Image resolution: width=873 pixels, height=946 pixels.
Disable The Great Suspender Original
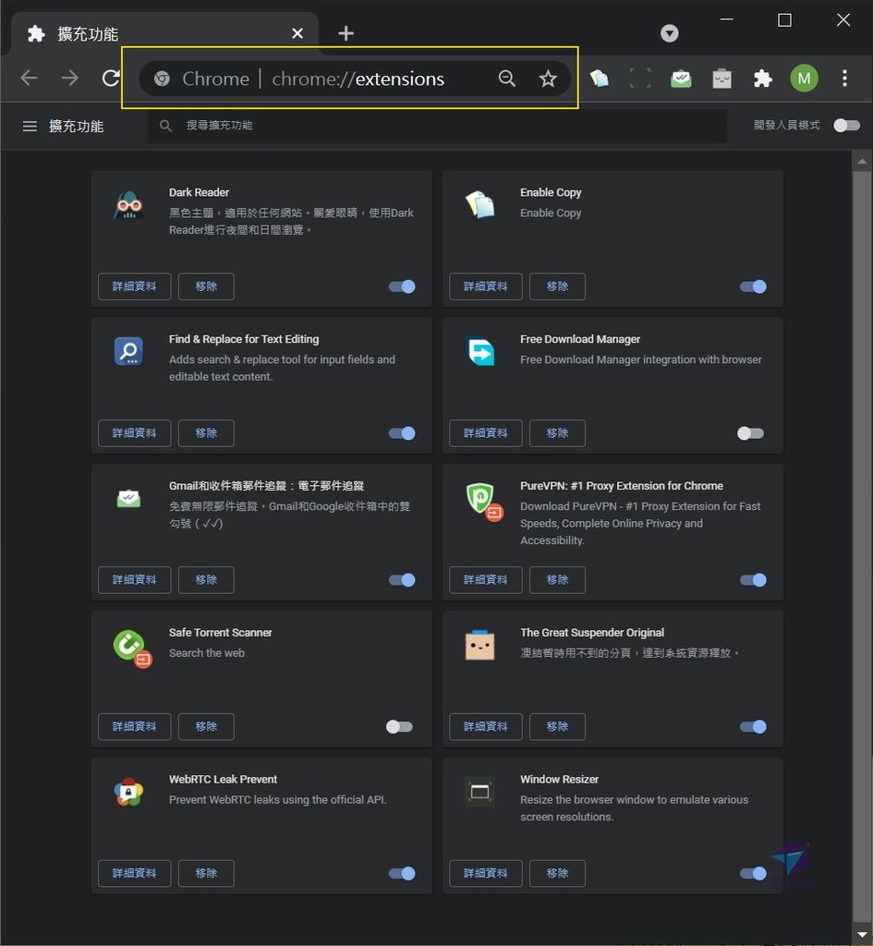click(753, 726)
